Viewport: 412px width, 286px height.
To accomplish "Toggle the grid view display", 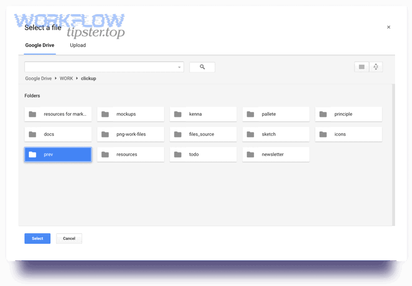I will tap(361, 66).
